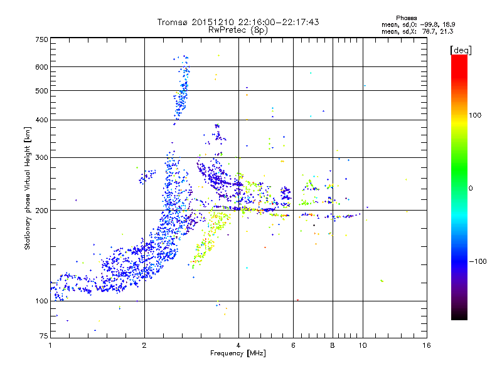The image size is (502, 376).
Task: Click the x-axis tick label '6'
Action: pyautogui.click(x=293, y=345)
